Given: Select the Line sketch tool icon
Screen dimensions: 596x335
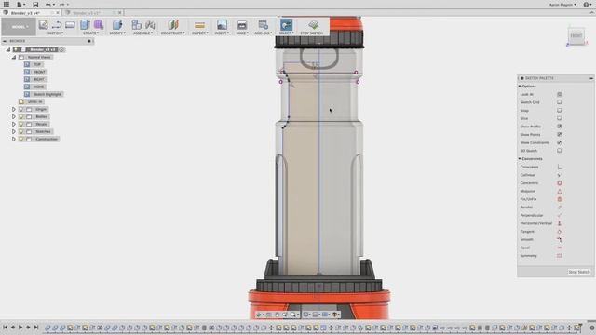Looking at the screenshot, I should pos(57,25).
